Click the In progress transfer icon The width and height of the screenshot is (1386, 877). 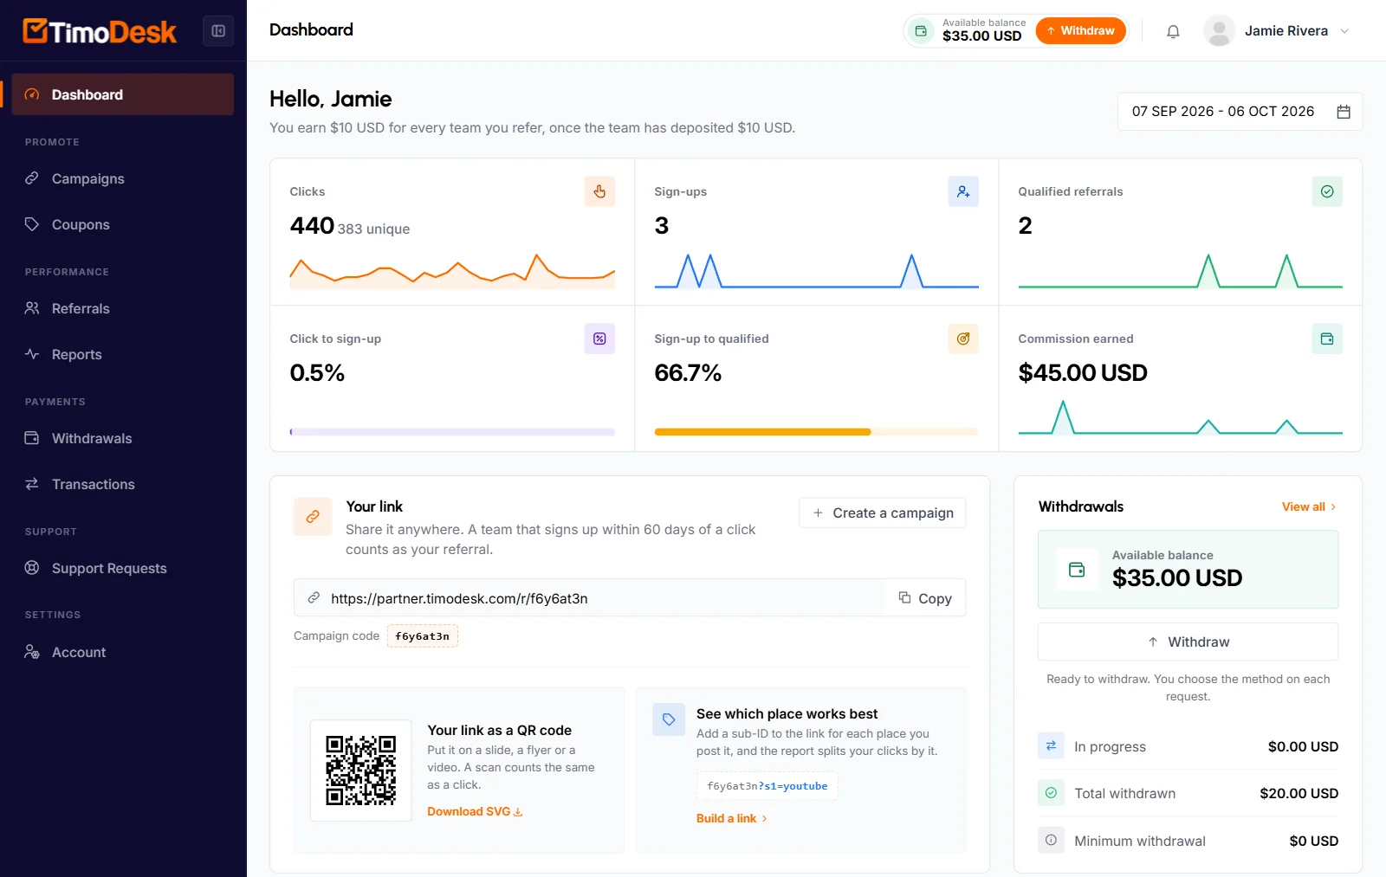1051,745
